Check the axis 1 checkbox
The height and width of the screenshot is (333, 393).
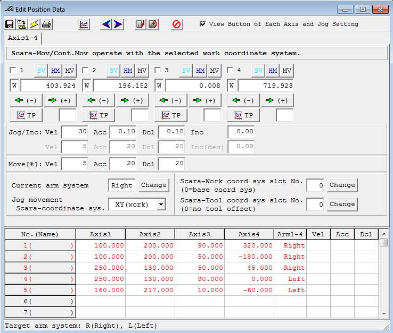[13, 70]
